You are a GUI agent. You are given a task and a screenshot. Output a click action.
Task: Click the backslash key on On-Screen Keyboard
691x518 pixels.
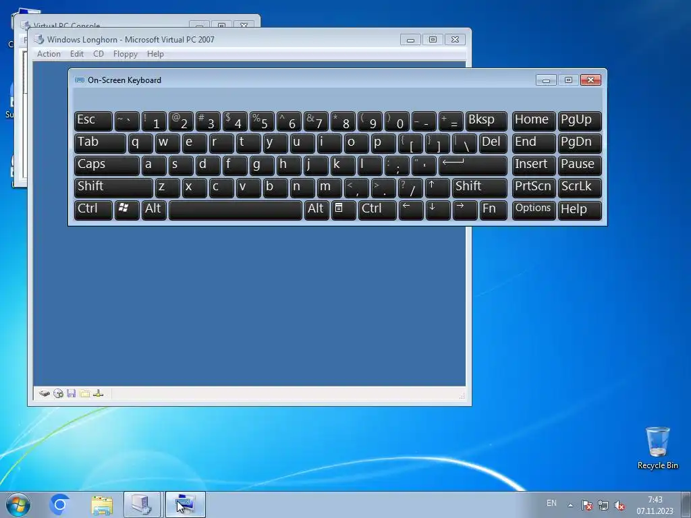tap(464, 143)
